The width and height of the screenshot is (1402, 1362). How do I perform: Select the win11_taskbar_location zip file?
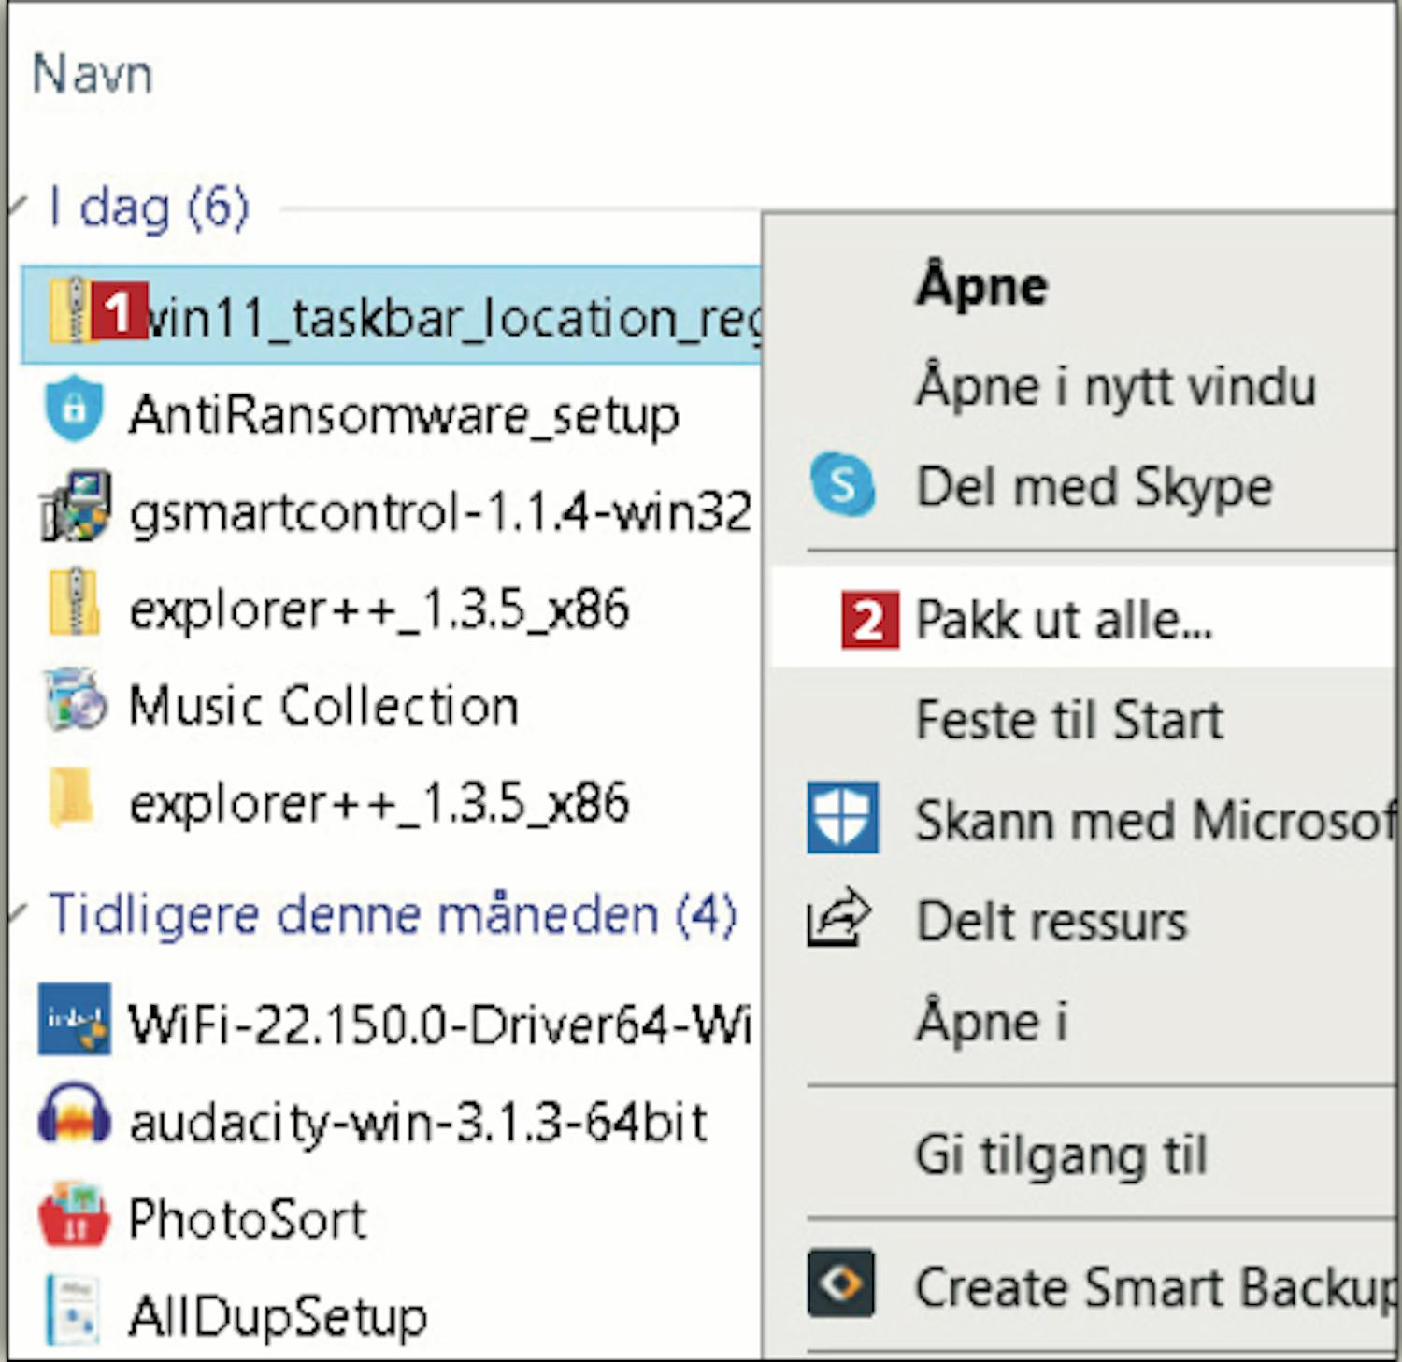pos(449,316)
